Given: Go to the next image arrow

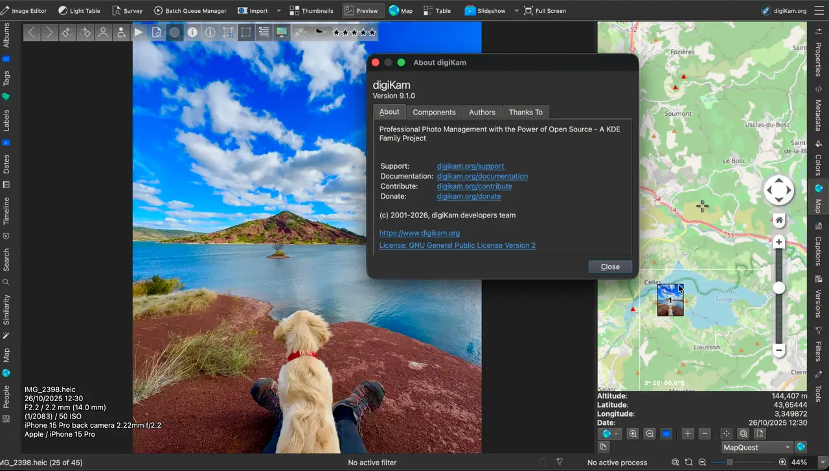Looking at the screenshot, I should (x=49, y=32).
